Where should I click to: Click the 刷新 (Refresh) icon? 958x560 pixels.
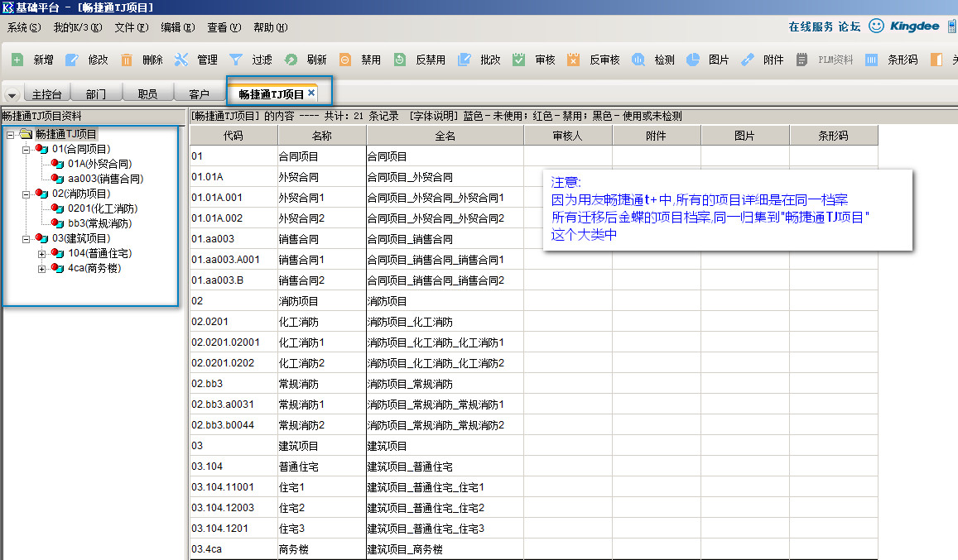(291, 60)
